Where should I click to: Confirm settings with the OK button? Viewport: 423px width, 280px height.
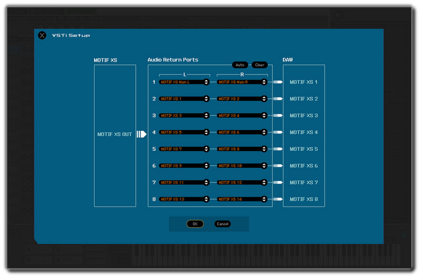pyautogui.click(x=195, y=224)
